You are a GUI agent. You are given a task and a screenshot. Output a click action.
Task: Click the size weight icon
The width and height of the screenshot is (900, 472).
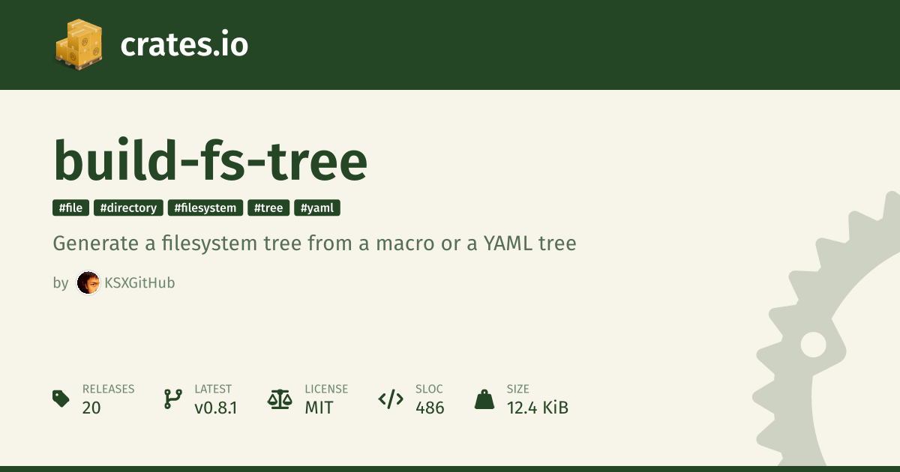[484, 399]
